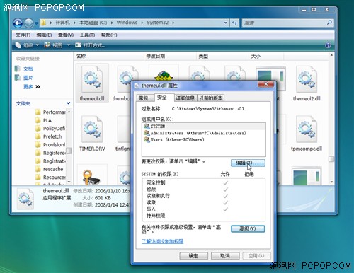Select System32 in the address breadcrumb
Image resolution: width=354 pixels, height=273 pixels.
click(x=158, y=23)
